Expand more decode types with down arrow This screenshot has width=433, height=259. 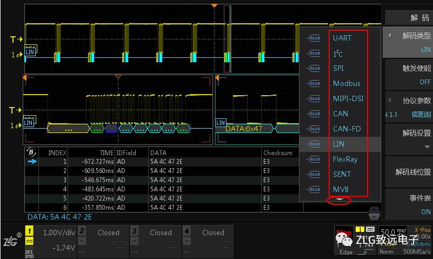(339, 200)
